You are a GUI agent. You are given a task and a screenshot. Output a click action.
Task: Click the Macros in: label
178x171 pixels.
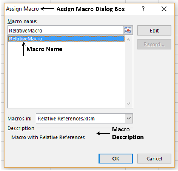pos(19,119)
